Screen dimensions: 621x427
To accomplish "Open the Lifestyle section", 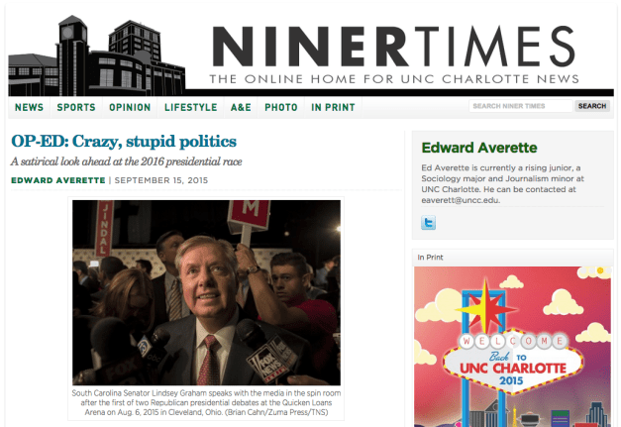I will [190, 107].
